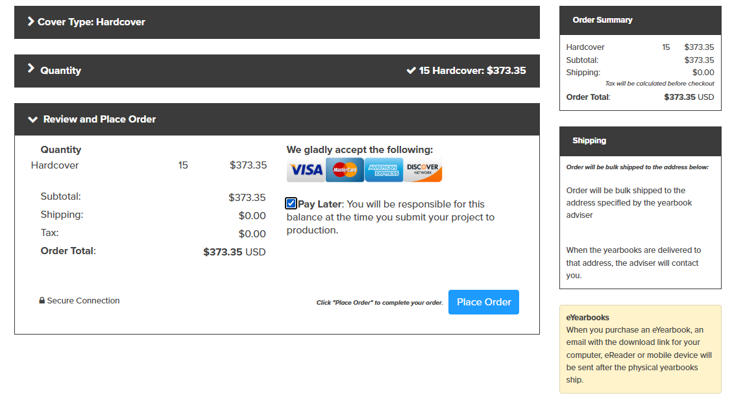Expand the Quantity section header

277,71
